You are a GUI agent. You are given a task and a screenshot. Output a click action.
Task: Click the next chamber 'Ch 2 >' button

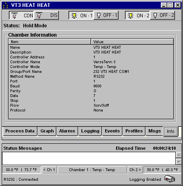point(135,170)
